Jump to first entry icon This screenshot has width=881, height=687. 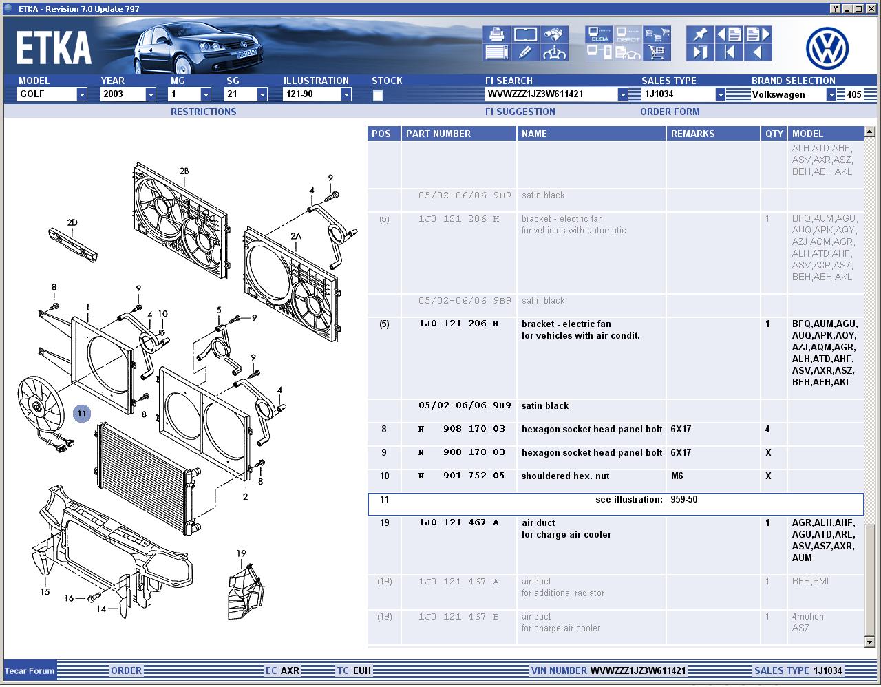click(729, 52)
